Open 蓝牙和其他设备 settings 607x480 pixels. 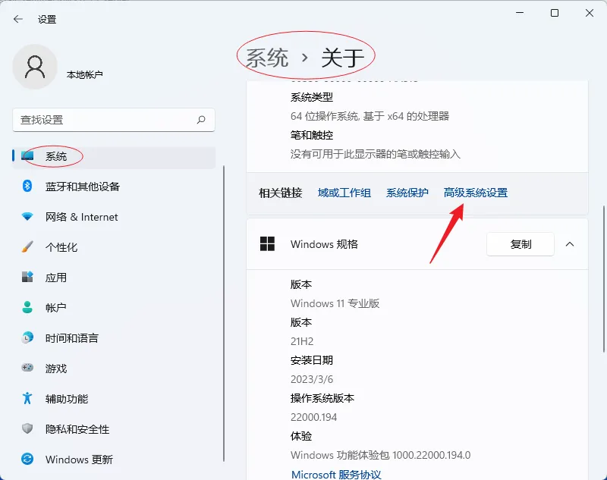[114, 187]
